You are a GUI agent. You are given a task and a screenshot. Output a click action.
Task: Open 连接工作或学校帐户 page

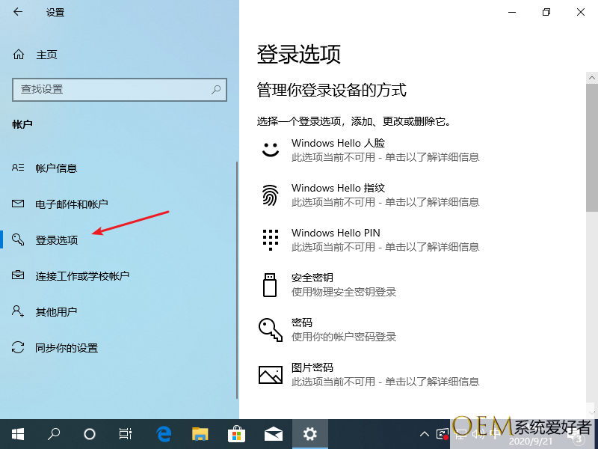[x=82, y=276]
